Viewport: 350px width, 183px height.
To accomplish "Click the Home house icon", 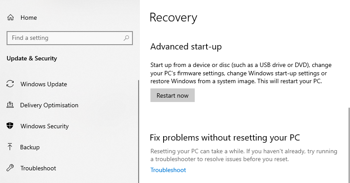I will (x=11, y=18).
